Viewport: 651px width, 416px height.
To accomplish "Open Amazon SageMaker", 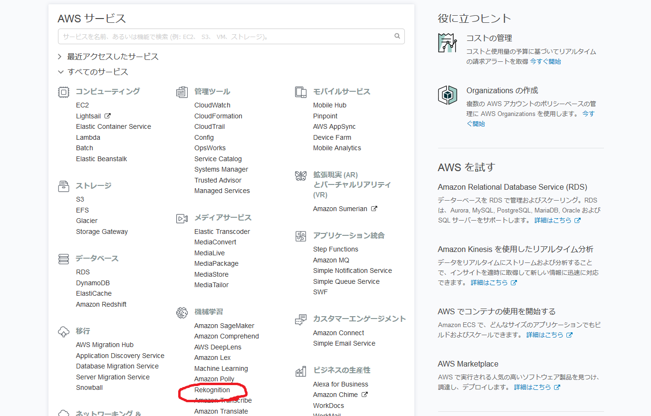I will (224, 326).
